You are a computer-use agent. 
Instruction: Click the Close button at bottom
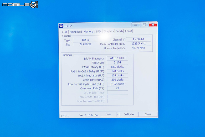(148, 114)
